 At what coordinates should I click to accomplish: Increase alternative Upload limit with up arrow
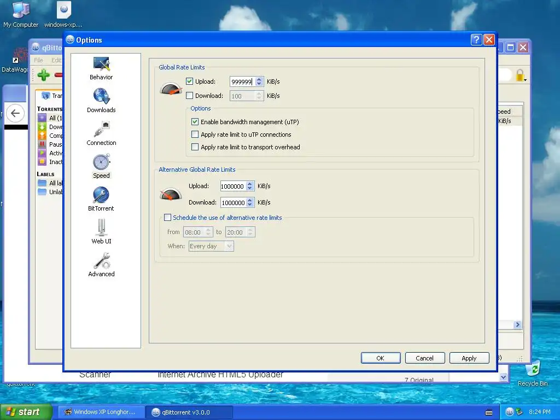tap(249, 184)
